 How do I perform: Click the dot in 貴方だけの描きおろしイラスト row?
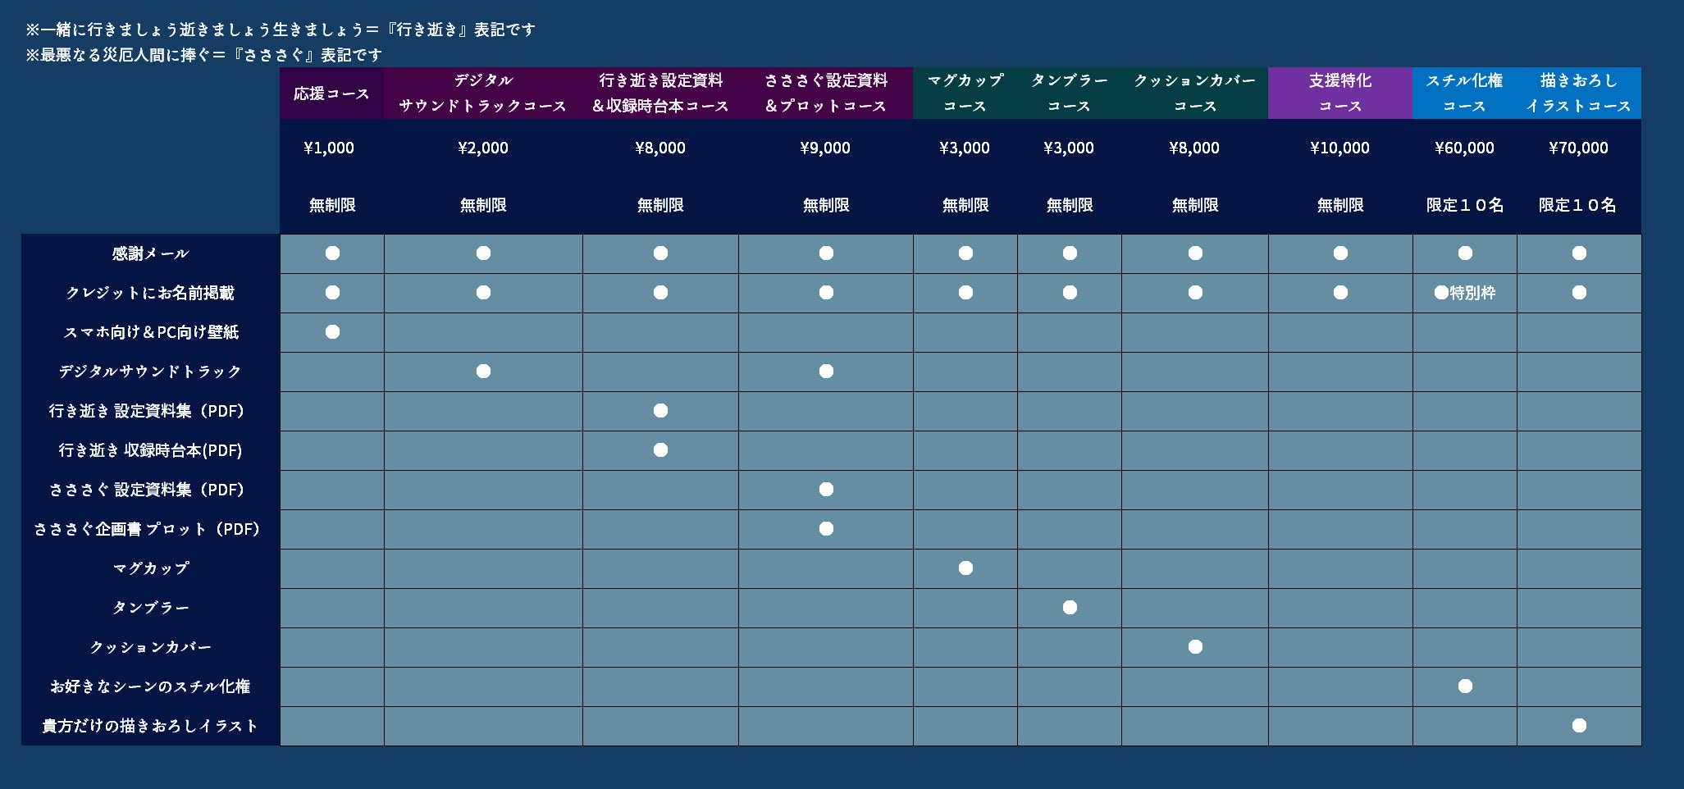pos(1579,726)
